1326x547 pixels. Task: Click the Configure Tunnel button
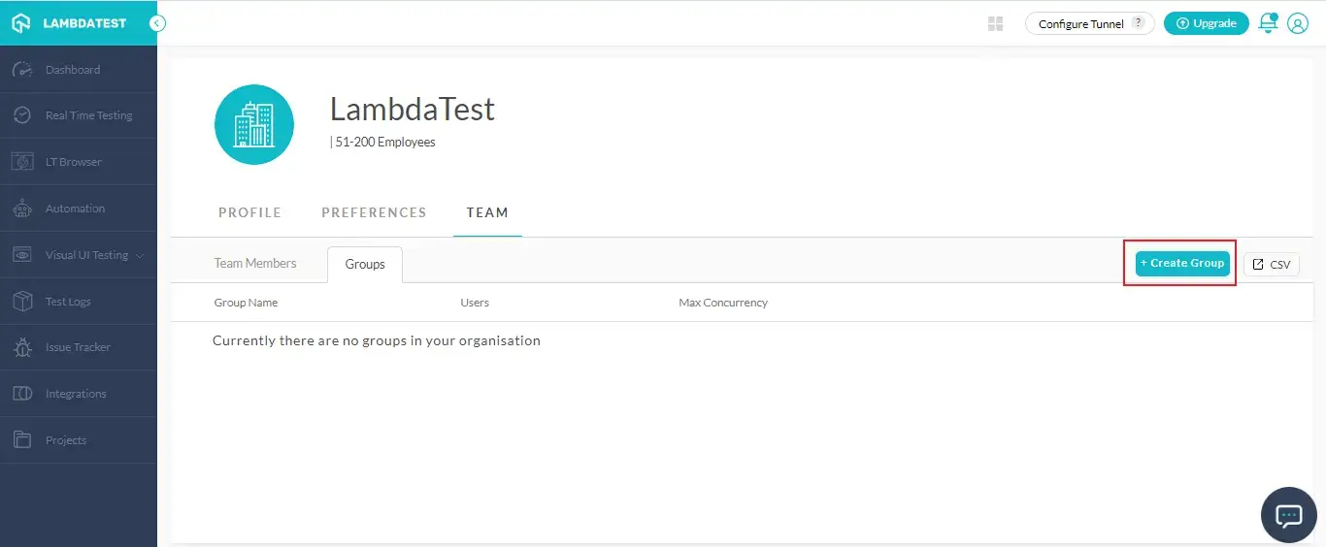tap(1089, 24)
